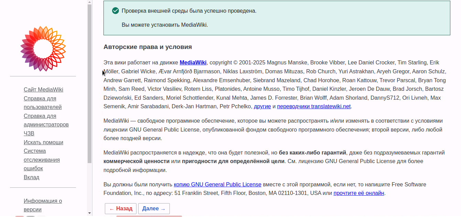
Task: Select the Искать помощи link
Action: pos(43,143)
